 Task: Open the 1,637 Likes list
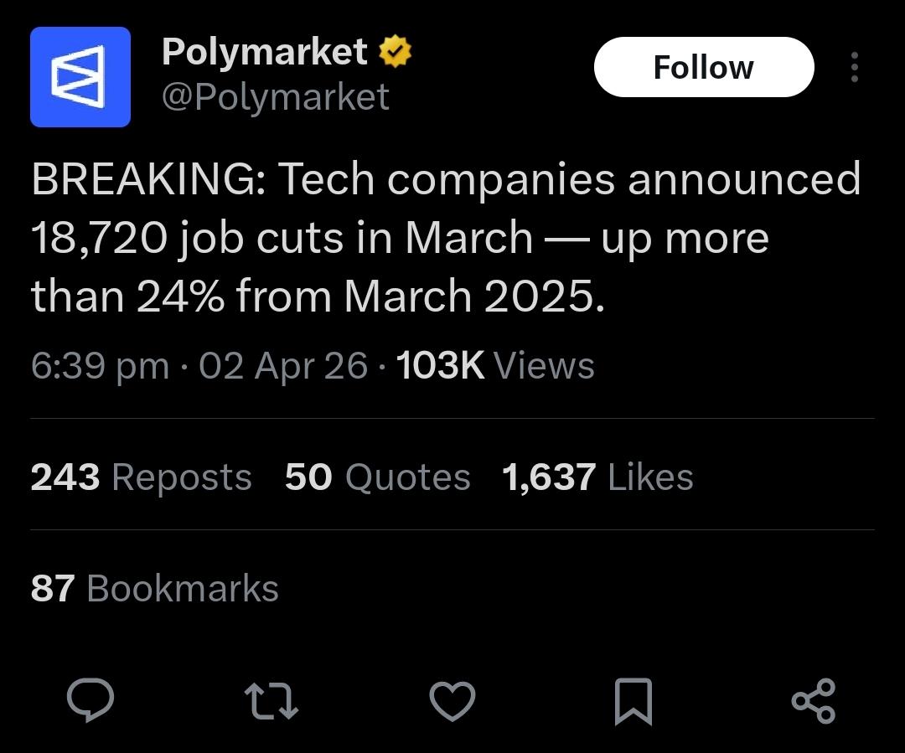tap(595, 477)
